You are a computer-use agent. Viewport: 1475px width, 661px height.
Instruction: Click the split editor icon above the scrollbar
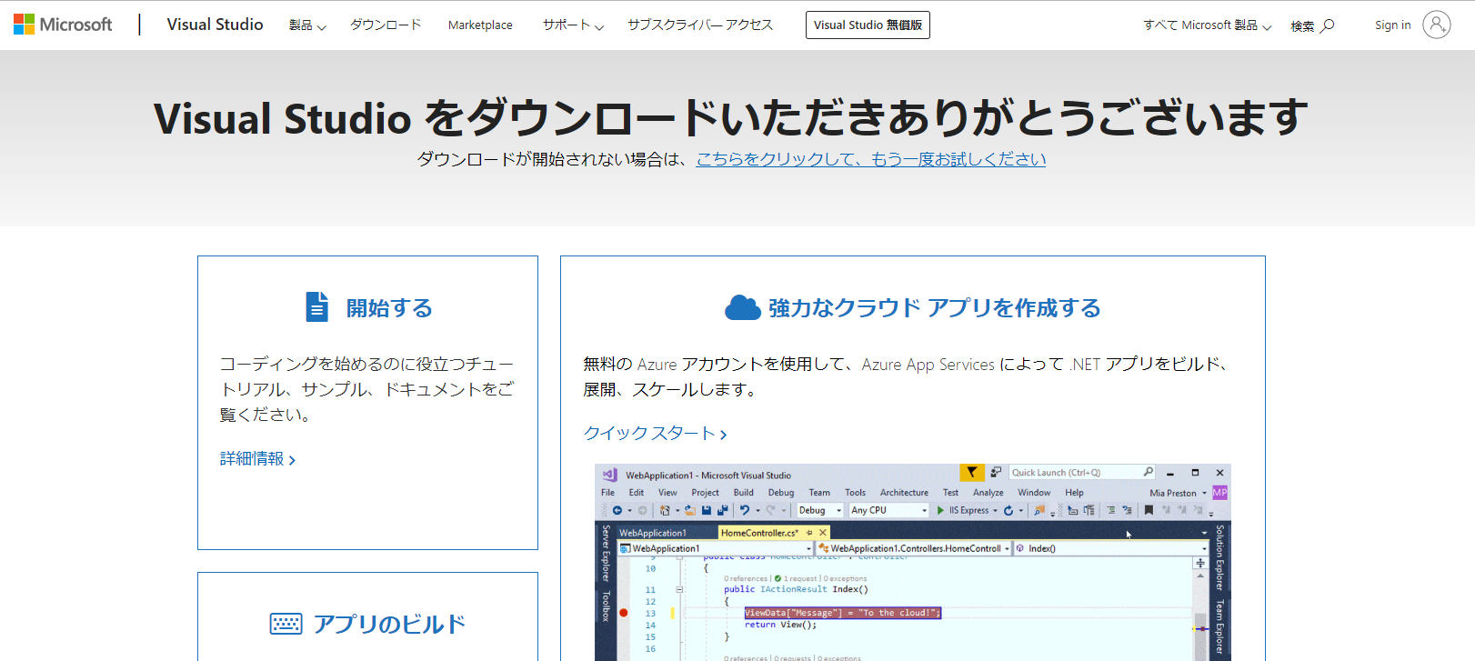point(1200,563)
